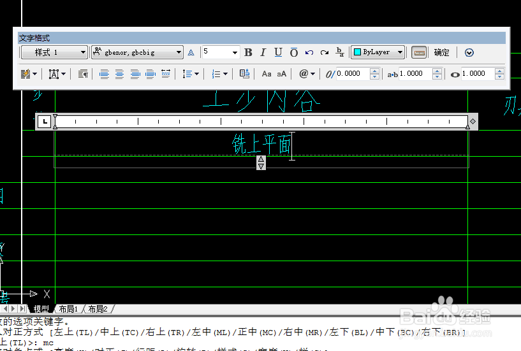Open the line spacing dropdown

click(191, 74)
